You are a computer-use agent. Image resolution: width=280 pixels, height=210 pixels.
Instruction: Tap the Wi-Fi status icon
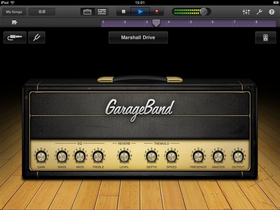12,3
